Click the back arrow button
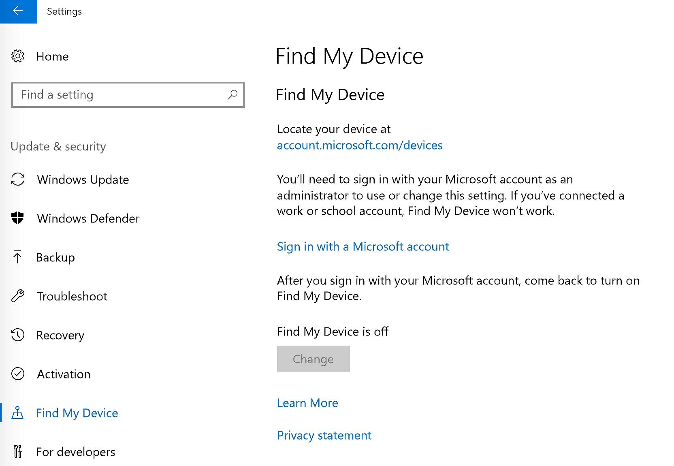The image size is (674, 466). pyautogui.click(x=18, y=11)
